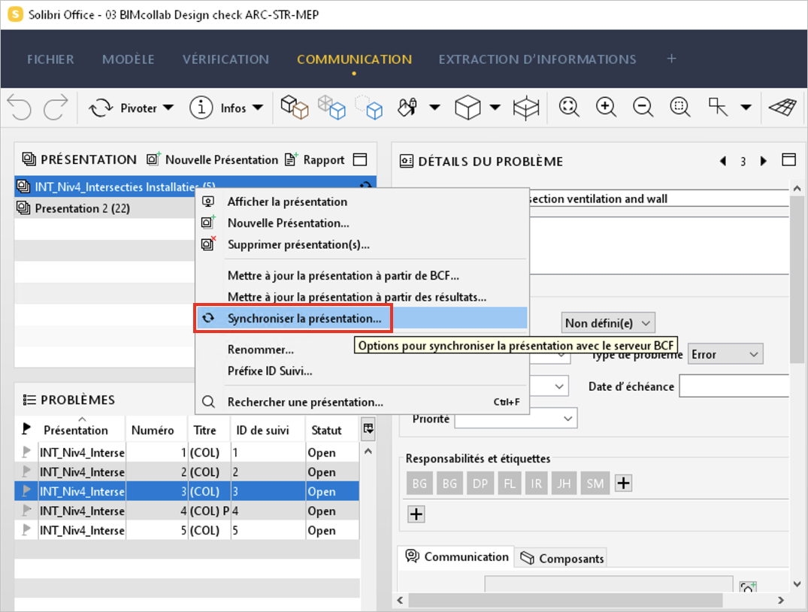The height and width of the screenshot is (612, 808).
Task: Add a new layout tab with plus
Action: tap(671, 59)
